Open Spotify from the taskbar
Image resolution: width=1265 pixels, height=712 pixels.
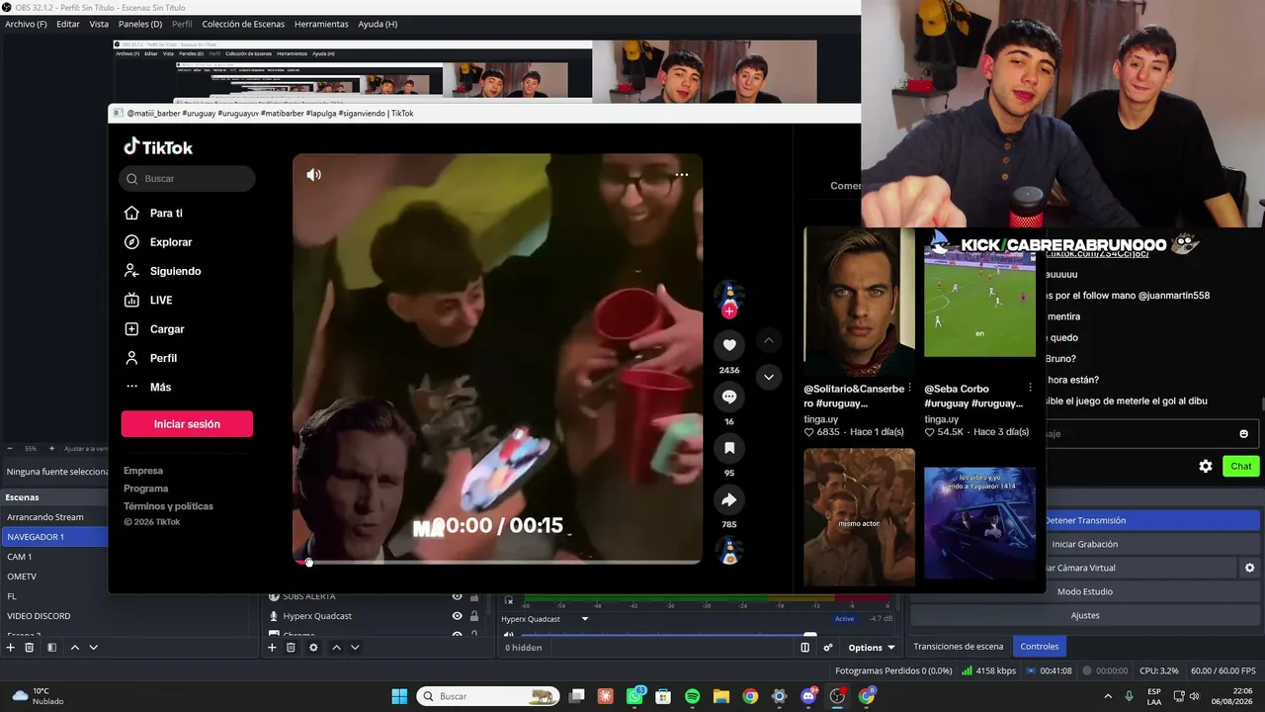point(692,696)
